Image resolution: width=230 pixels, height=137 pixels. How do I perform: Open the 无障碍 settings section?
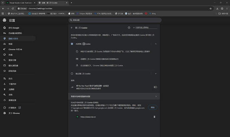click(x=18, y=89)
